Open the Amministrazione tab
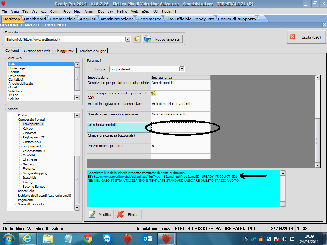The image size is (327, 245). (x=117, y=19)
